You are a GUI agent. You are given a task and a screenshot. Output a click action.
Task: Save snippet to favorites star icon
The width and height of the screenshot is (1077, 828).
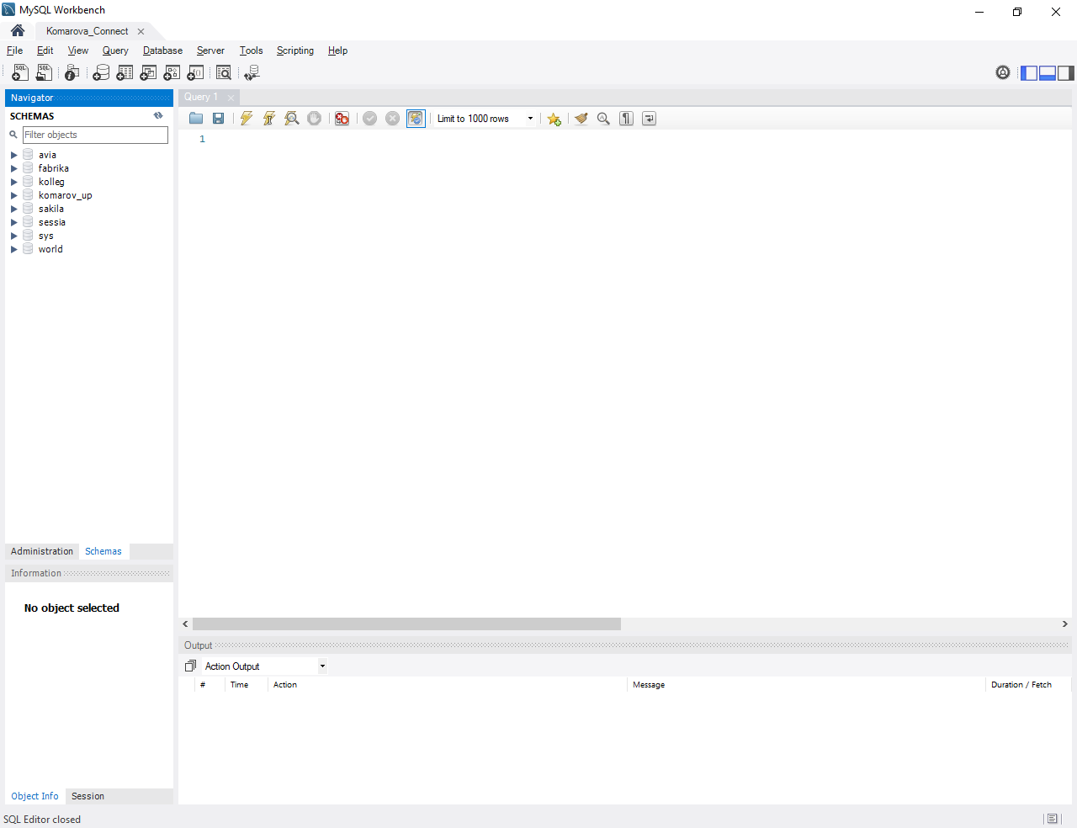[554, 119]
